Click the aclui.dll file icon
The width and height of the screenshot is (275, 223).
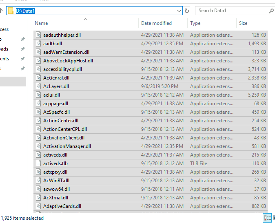[38, 95]
